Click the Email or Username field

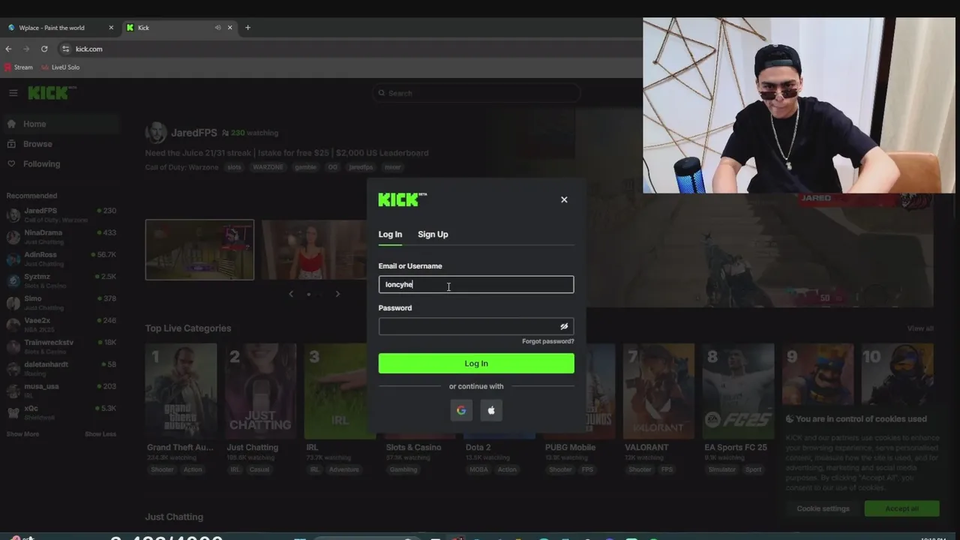(x=476, y=284)
